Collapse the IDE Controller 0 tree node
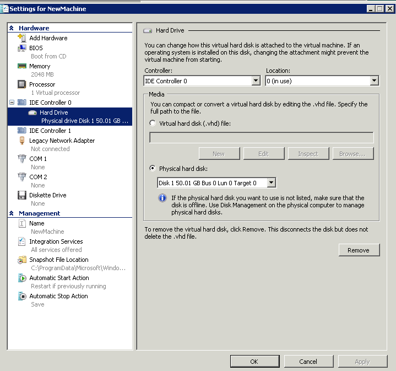396x371 pixels. point(12,103)
